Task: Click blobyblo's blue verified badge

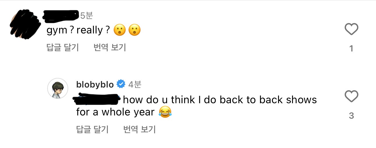Action: click(121, 85)
